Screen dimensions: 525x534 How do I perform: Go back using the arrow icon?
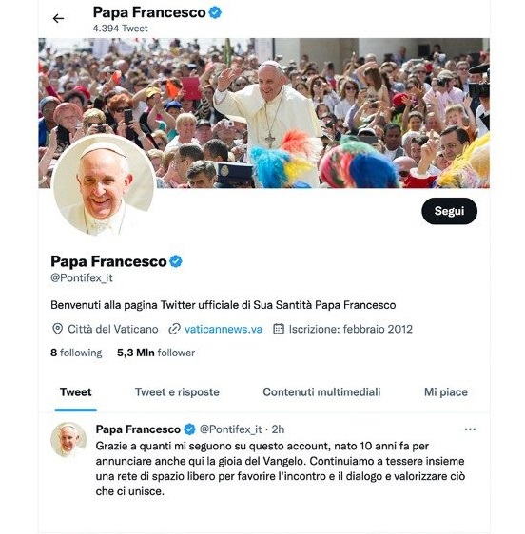pos(58,18)
